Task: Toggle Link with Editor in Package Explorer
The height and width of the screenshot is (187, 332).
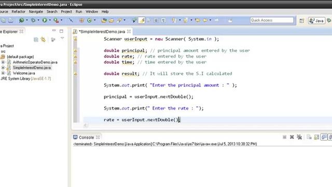Action: point(43,39)
